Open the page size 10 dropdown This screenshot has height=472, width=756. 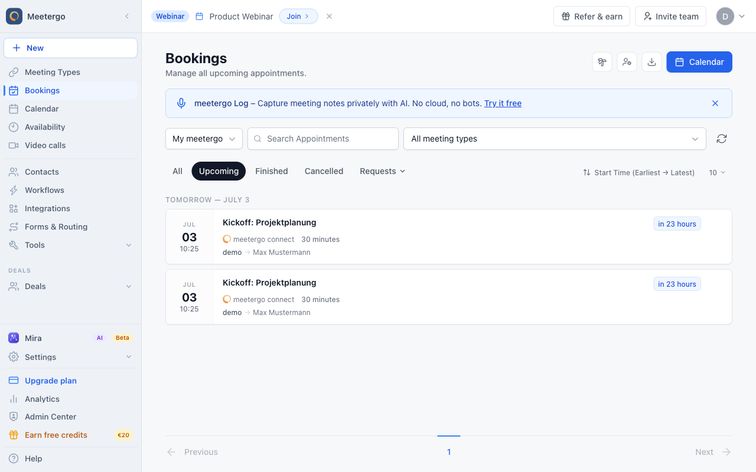717,172
